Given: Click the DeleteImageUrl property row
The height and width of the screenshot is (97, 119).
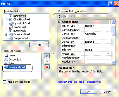Looking at the screenshot, I should [x=86, y=38].
